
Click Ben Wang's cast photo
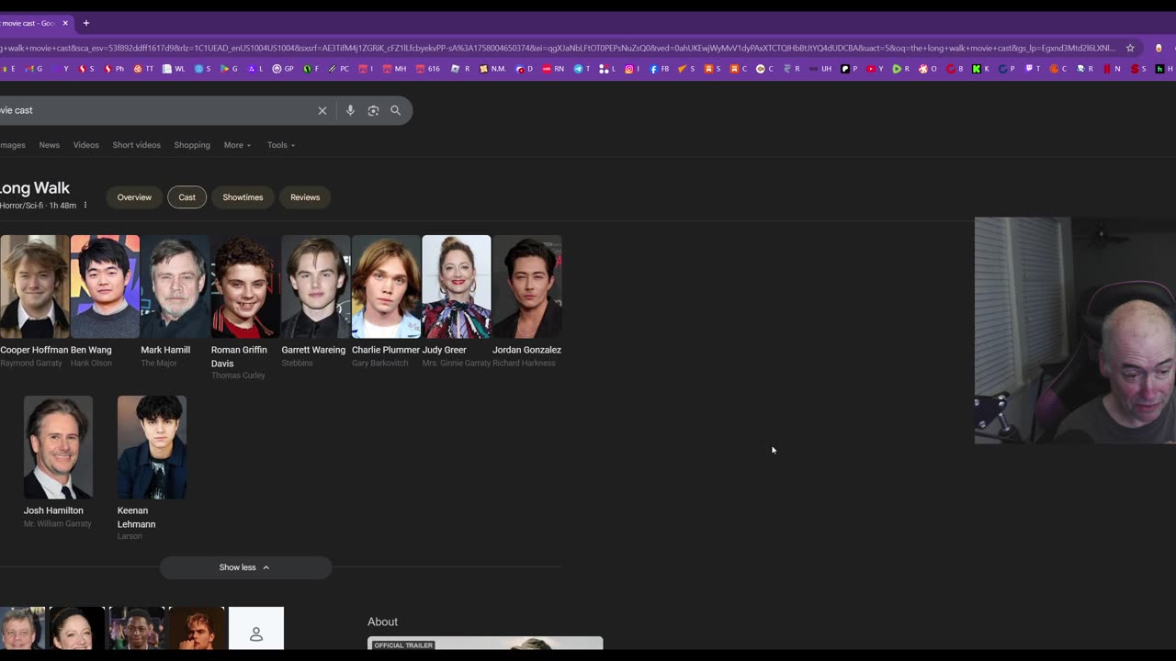pos(105,286)
